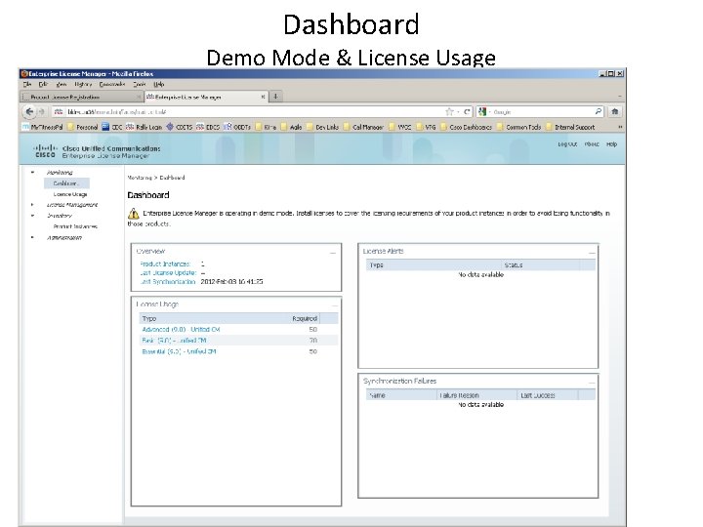Click the Cisco logo in header
The height and width of the screenshot is (527, 703).
coord(45,150)
